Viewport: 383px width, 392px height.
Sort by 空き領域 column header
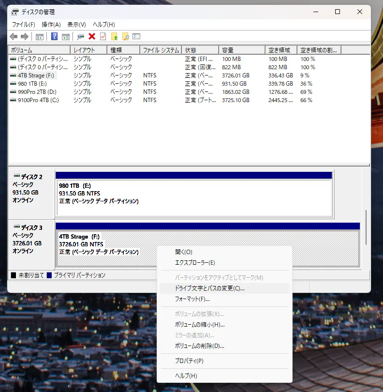[x=281, y=50]
